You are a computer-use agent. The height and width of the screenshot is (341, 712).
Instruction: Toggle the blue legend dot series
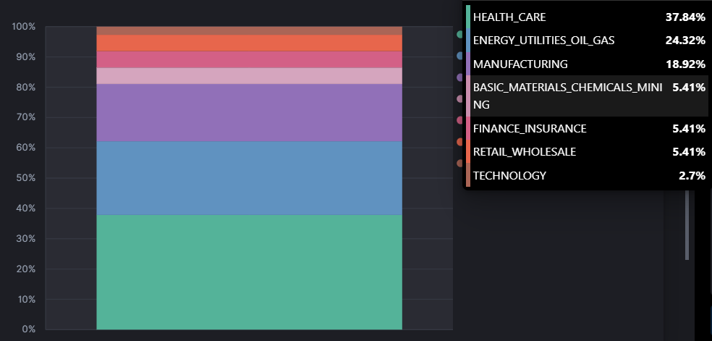click(x=459, y=56)
